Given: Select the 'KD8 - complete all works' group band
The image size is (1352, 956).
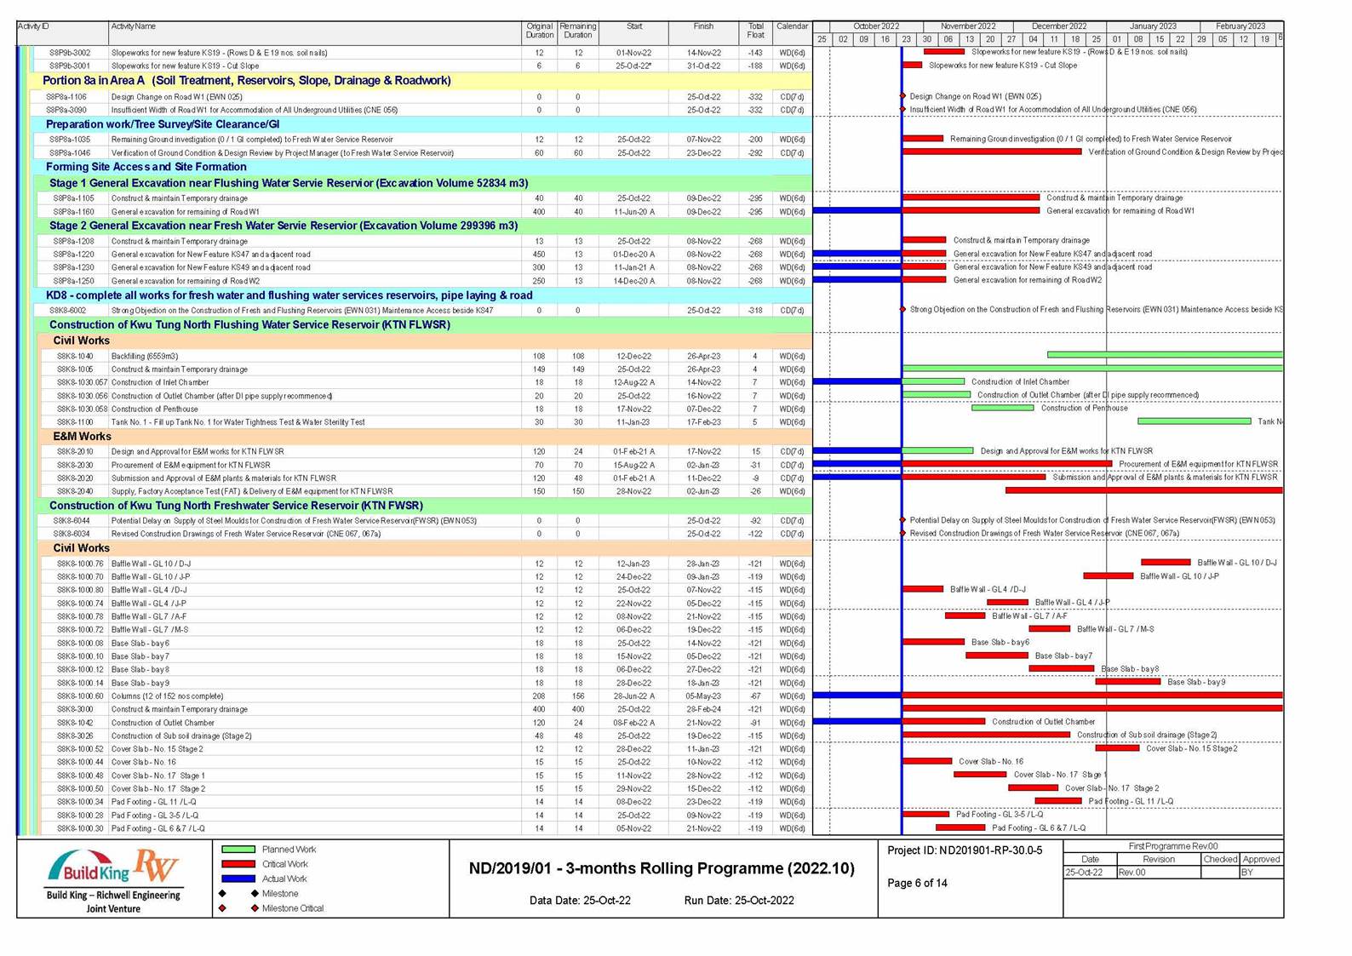Looking at the screenshot, I should [x=422, y=295].
